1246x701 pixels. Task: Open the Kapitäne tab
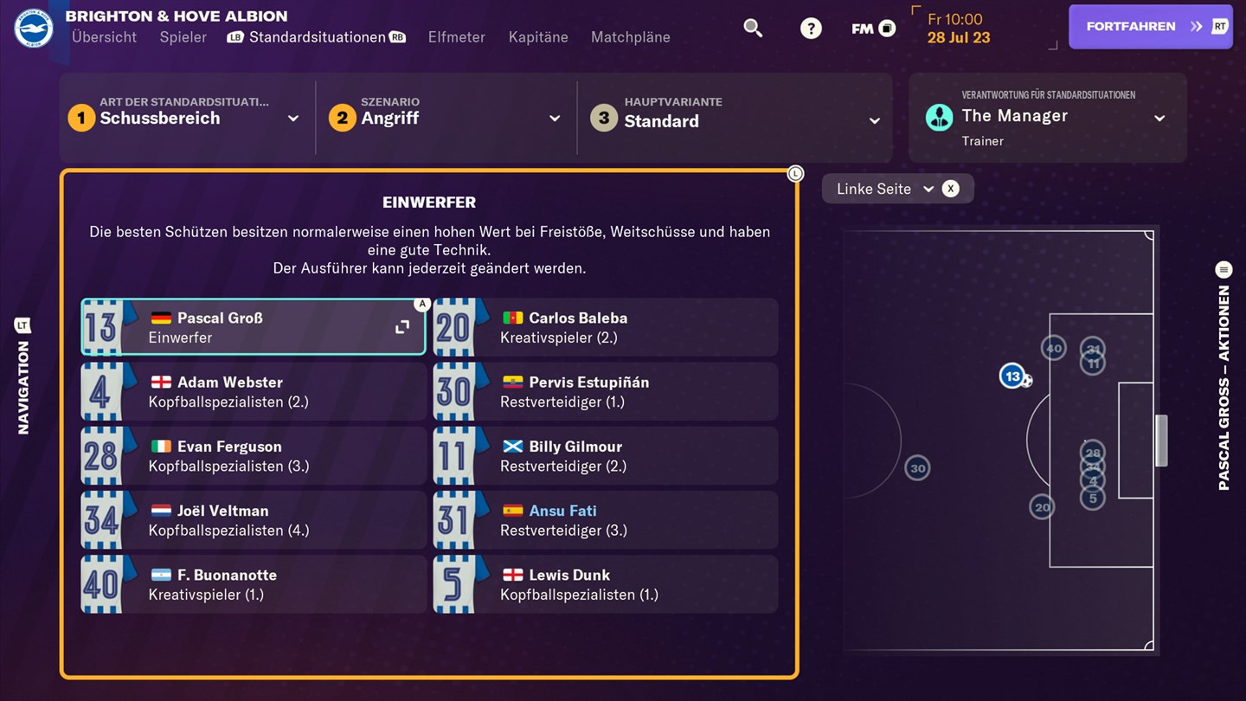pos(538,37)
